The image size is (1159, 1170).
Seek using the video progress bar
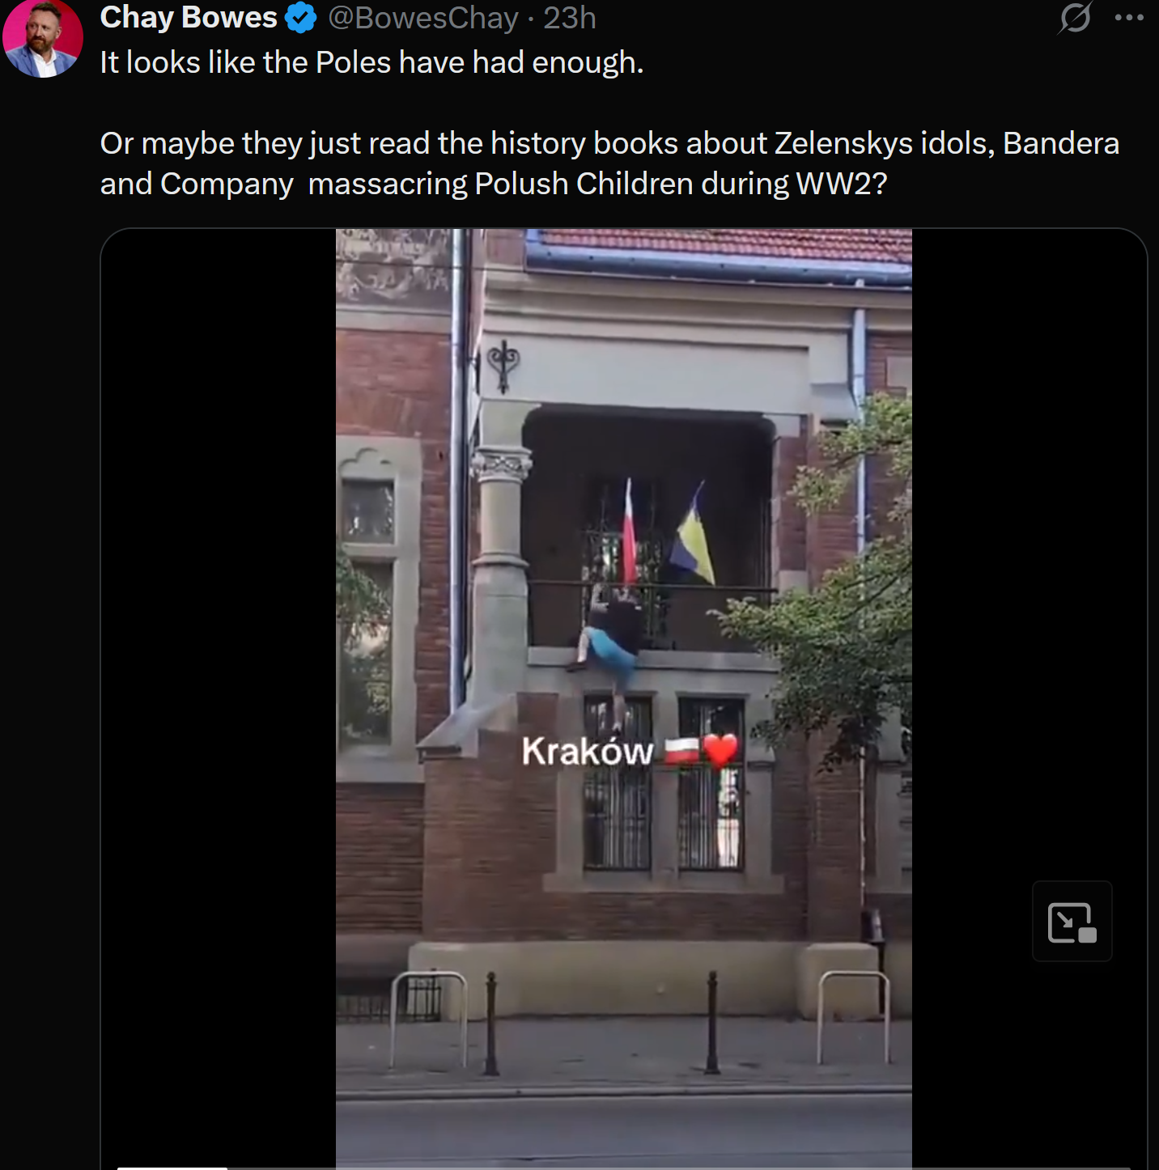(624, 1168)
